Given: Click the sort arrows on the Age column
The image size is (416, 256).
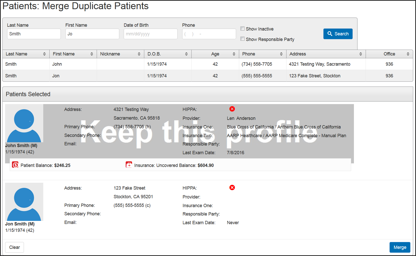Looking at the screenshot, I should point(234,54).
